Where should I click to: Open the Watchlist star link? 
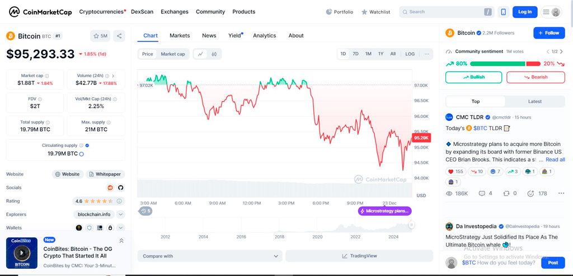coord(375,12)
